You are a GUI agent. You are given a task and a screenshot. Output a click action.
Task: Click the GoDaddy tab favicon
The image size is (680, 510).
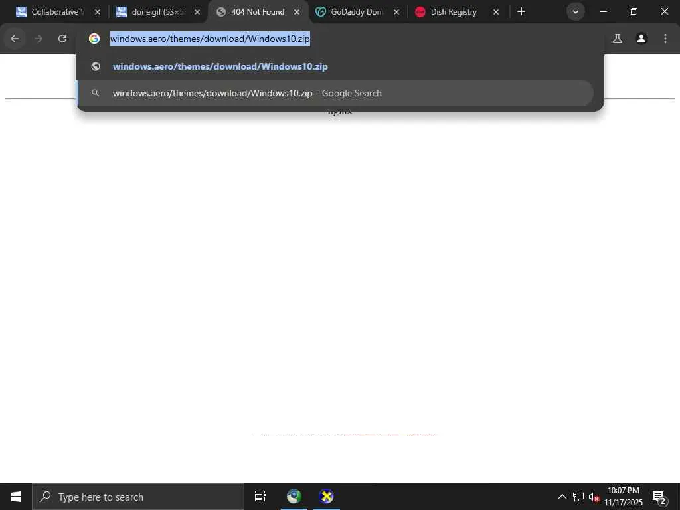coord(321,12)
